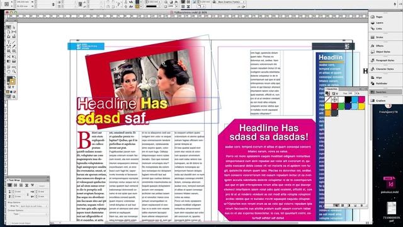Select the Pen tool
Image resolution: width=403 pixels, height=227 pixels.
coord(8,46)
